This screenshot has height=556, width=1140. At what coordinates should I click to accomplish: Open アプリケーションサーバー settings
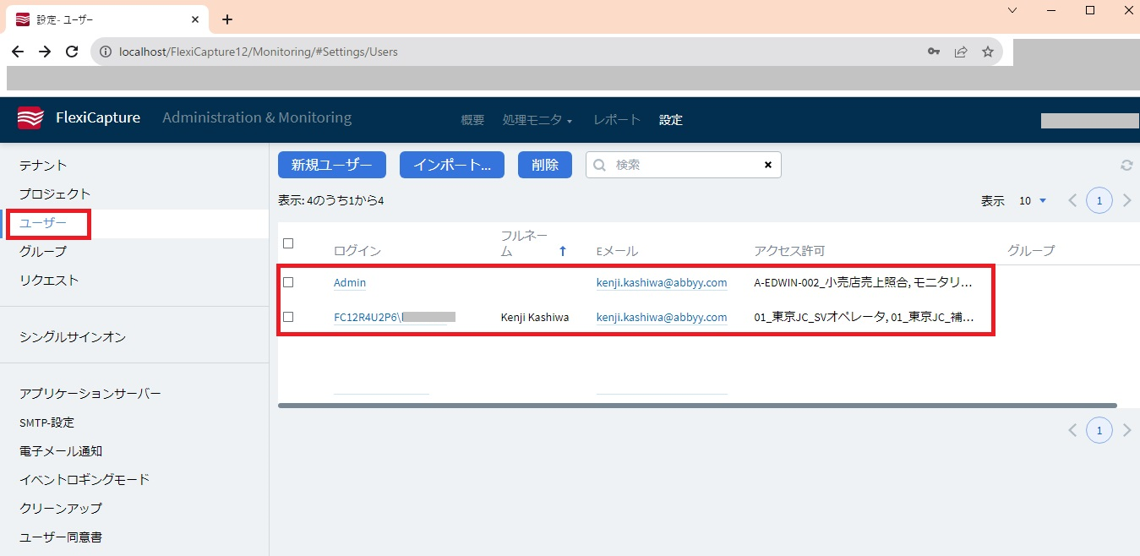click(90, 394)
